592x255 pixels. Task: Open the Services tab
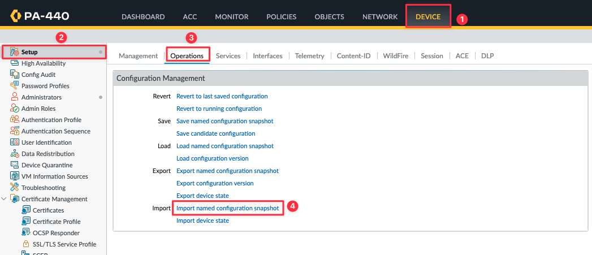click(x=228, y=56)
